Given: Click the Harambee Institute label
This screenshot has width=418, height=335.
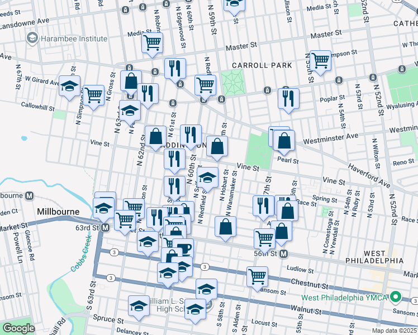Looking at the screenshot, I should pyautogui.click(x=74, y=39).
